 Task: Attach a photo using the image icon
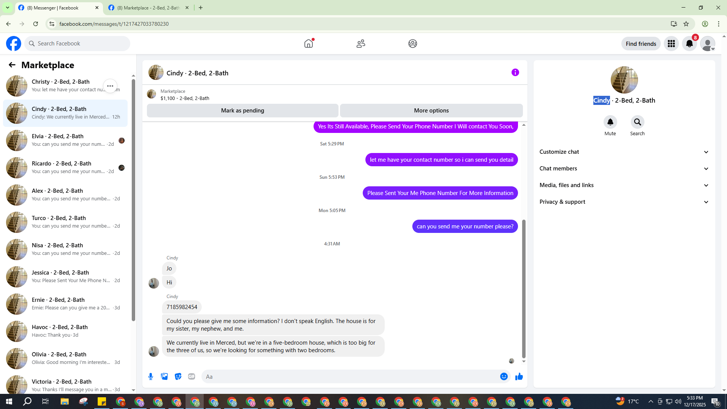click(164, 376)
